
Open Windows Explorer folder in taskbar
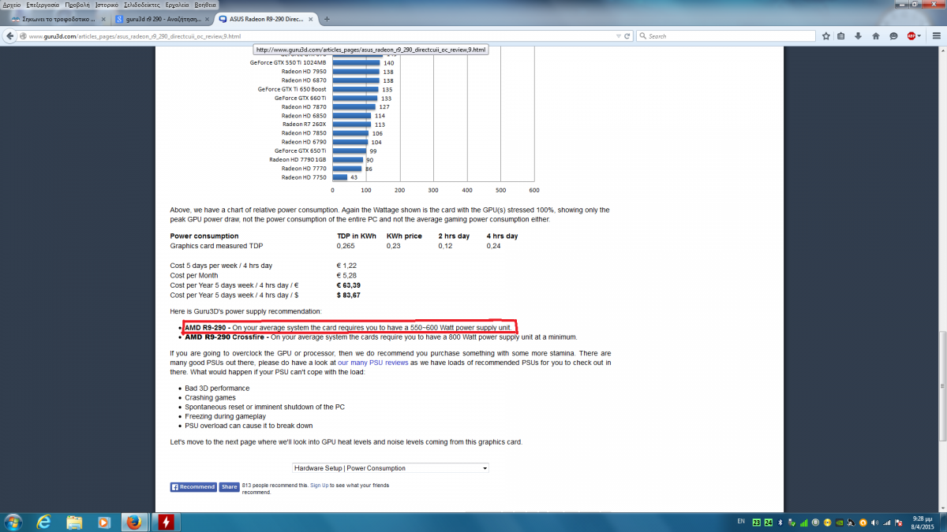[x=74, y=521]
